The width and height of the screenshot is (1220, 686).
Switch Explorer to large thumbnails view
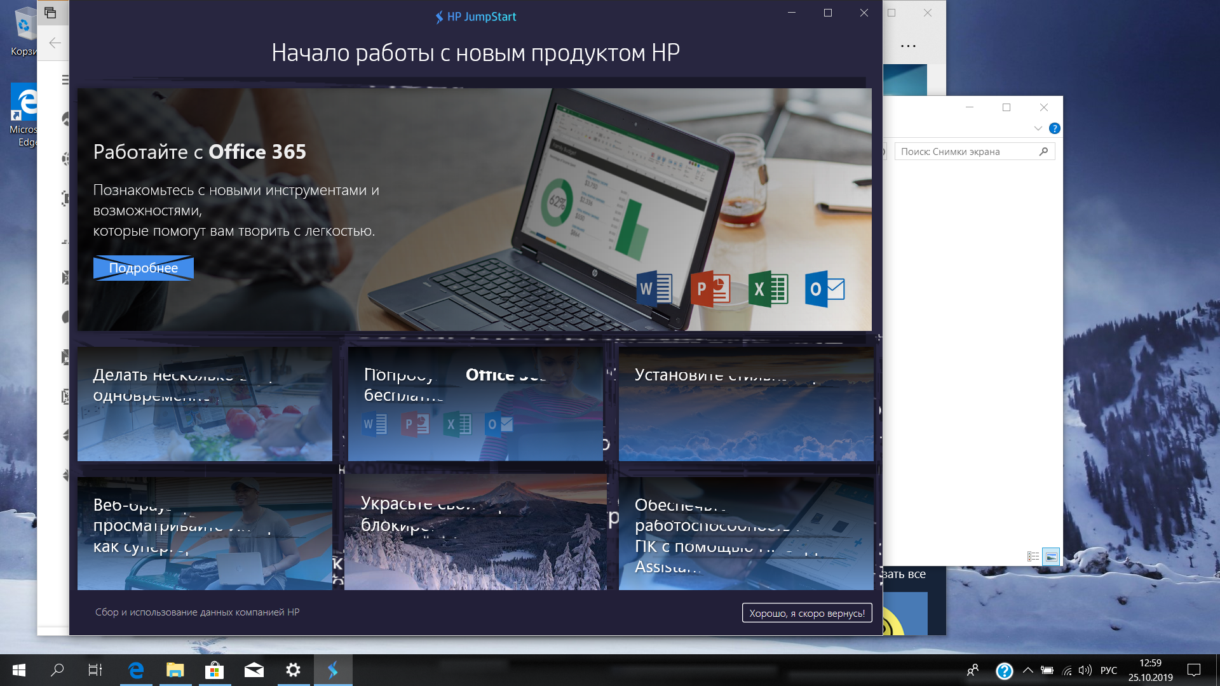(x=1051, y=556)
